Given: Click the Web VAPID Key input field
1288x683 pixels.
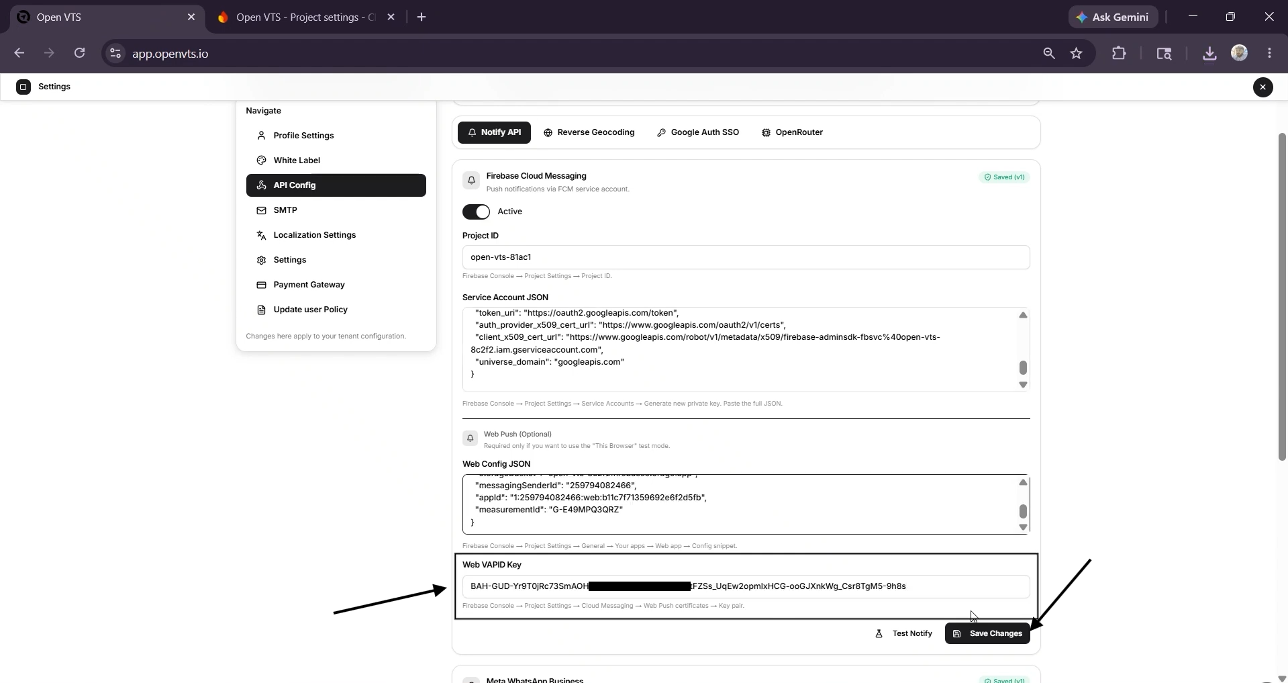Looking at the screenshot, I should (746, 586).
